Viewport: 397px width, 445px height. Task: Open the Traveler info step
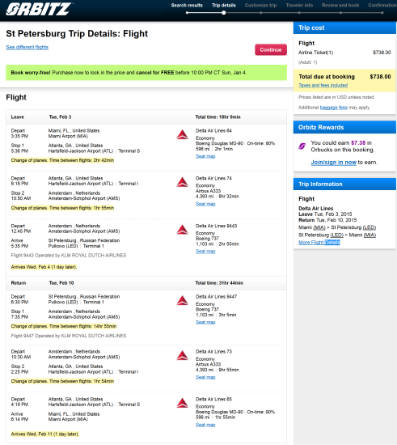coord(299,5)
